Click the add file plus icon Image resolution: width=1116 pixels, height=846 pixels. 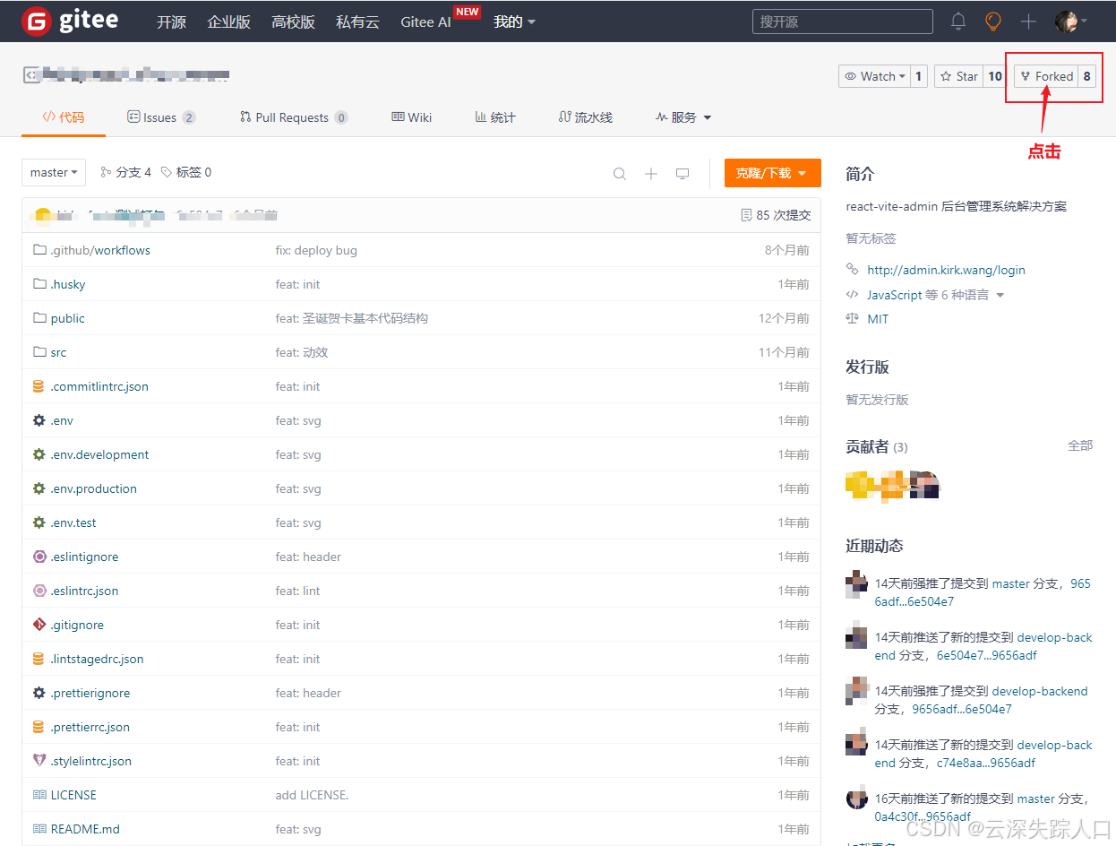click(x=651, y=174)
